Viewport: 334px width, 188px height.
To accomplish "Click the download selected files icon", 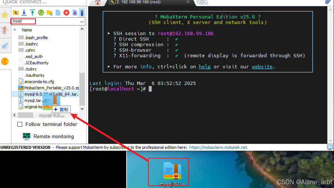I will point(24,13).
